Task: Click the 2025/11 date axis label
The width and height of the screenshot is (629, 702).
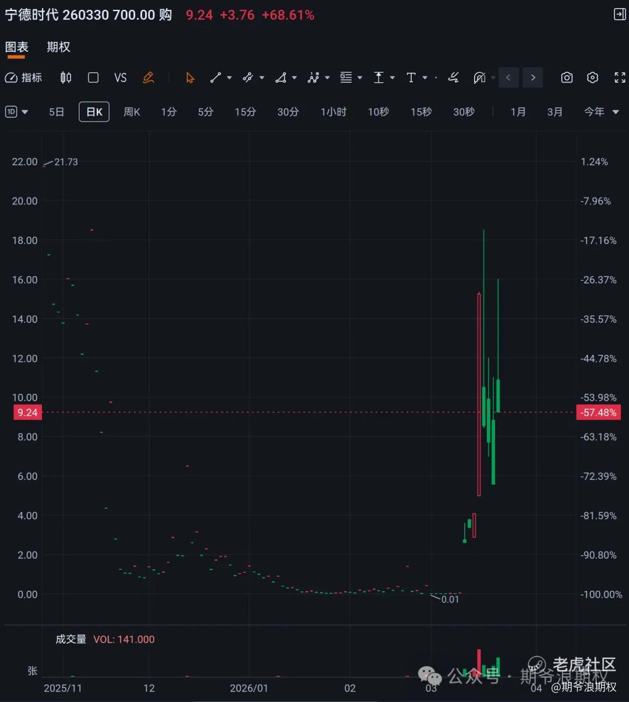Action: (63, 689)
